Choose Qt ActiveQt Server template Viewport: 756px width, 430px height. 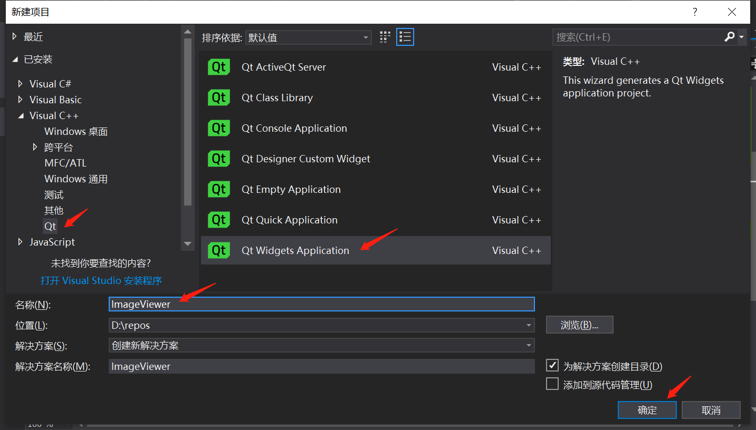(376, 67)
